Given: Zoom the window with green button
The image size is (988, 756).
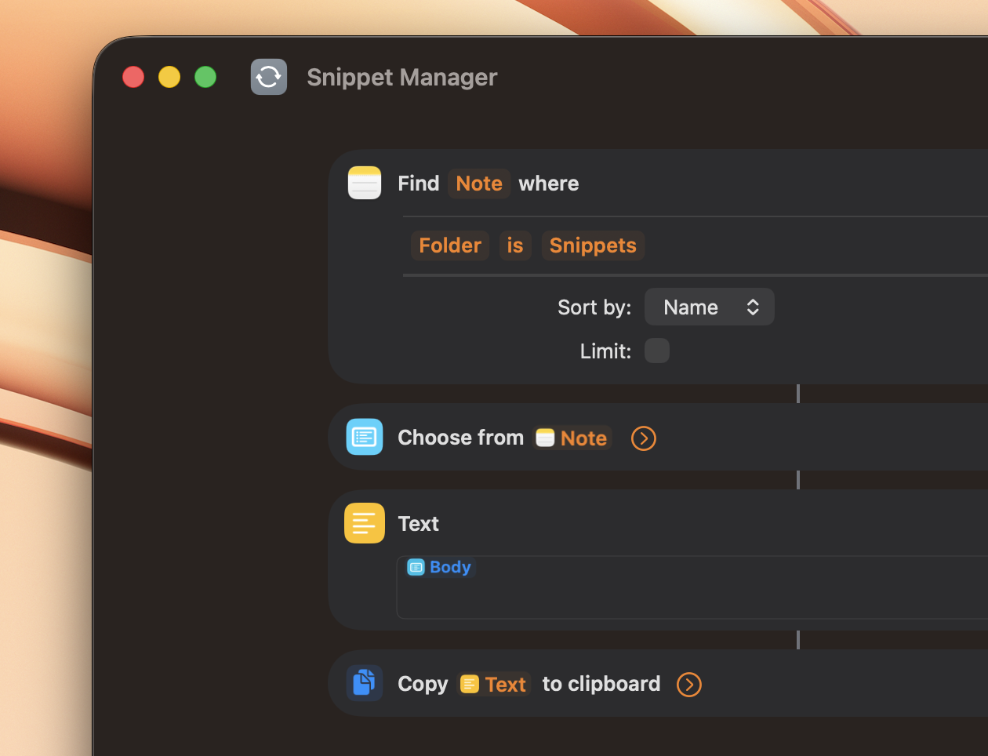Looking at the screenshot, I should tap(205, 77).
